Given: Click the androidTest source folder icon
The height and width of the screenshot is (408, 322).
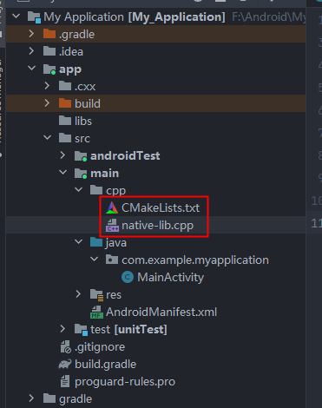Looking at the screenshot, I should pos(81,156).
